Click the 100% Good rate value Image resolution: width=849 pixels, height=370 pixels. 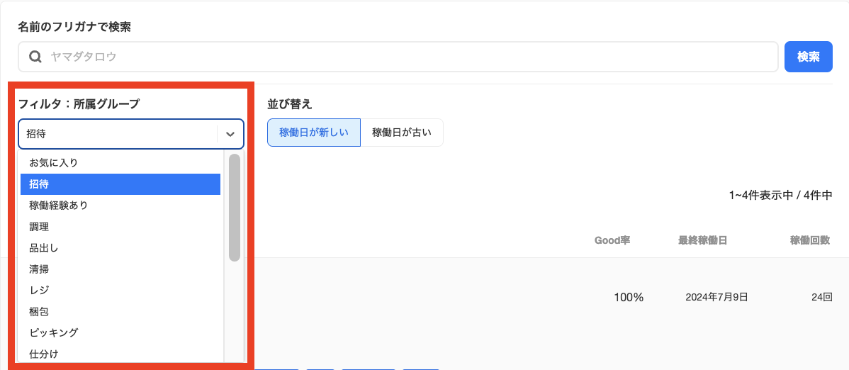629,297
